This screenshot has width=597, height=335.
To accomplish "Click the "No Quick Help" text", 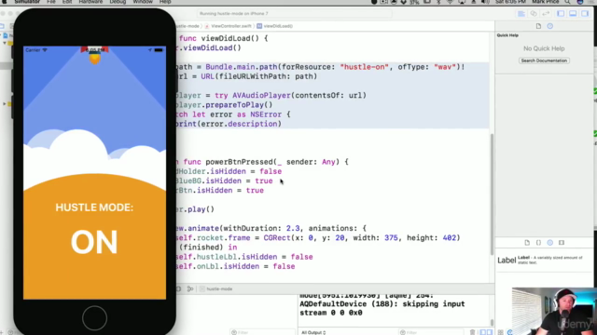I will point(544,48).
